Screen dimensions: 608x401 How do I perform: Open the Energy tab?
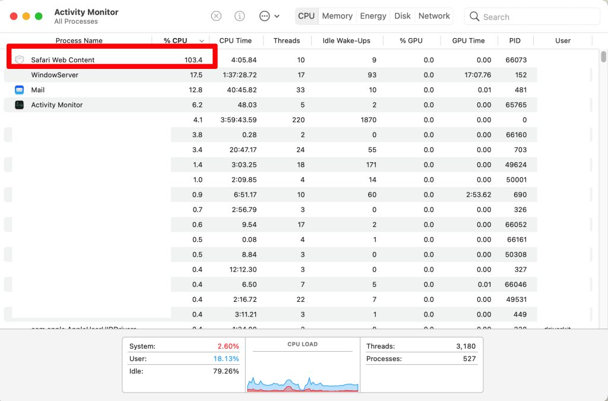pyautogui.click(x=373, y=16)
